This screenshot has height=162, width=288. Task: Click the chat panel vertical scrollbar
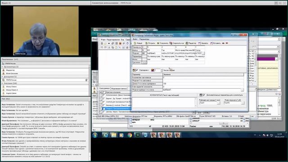[90, 130]
